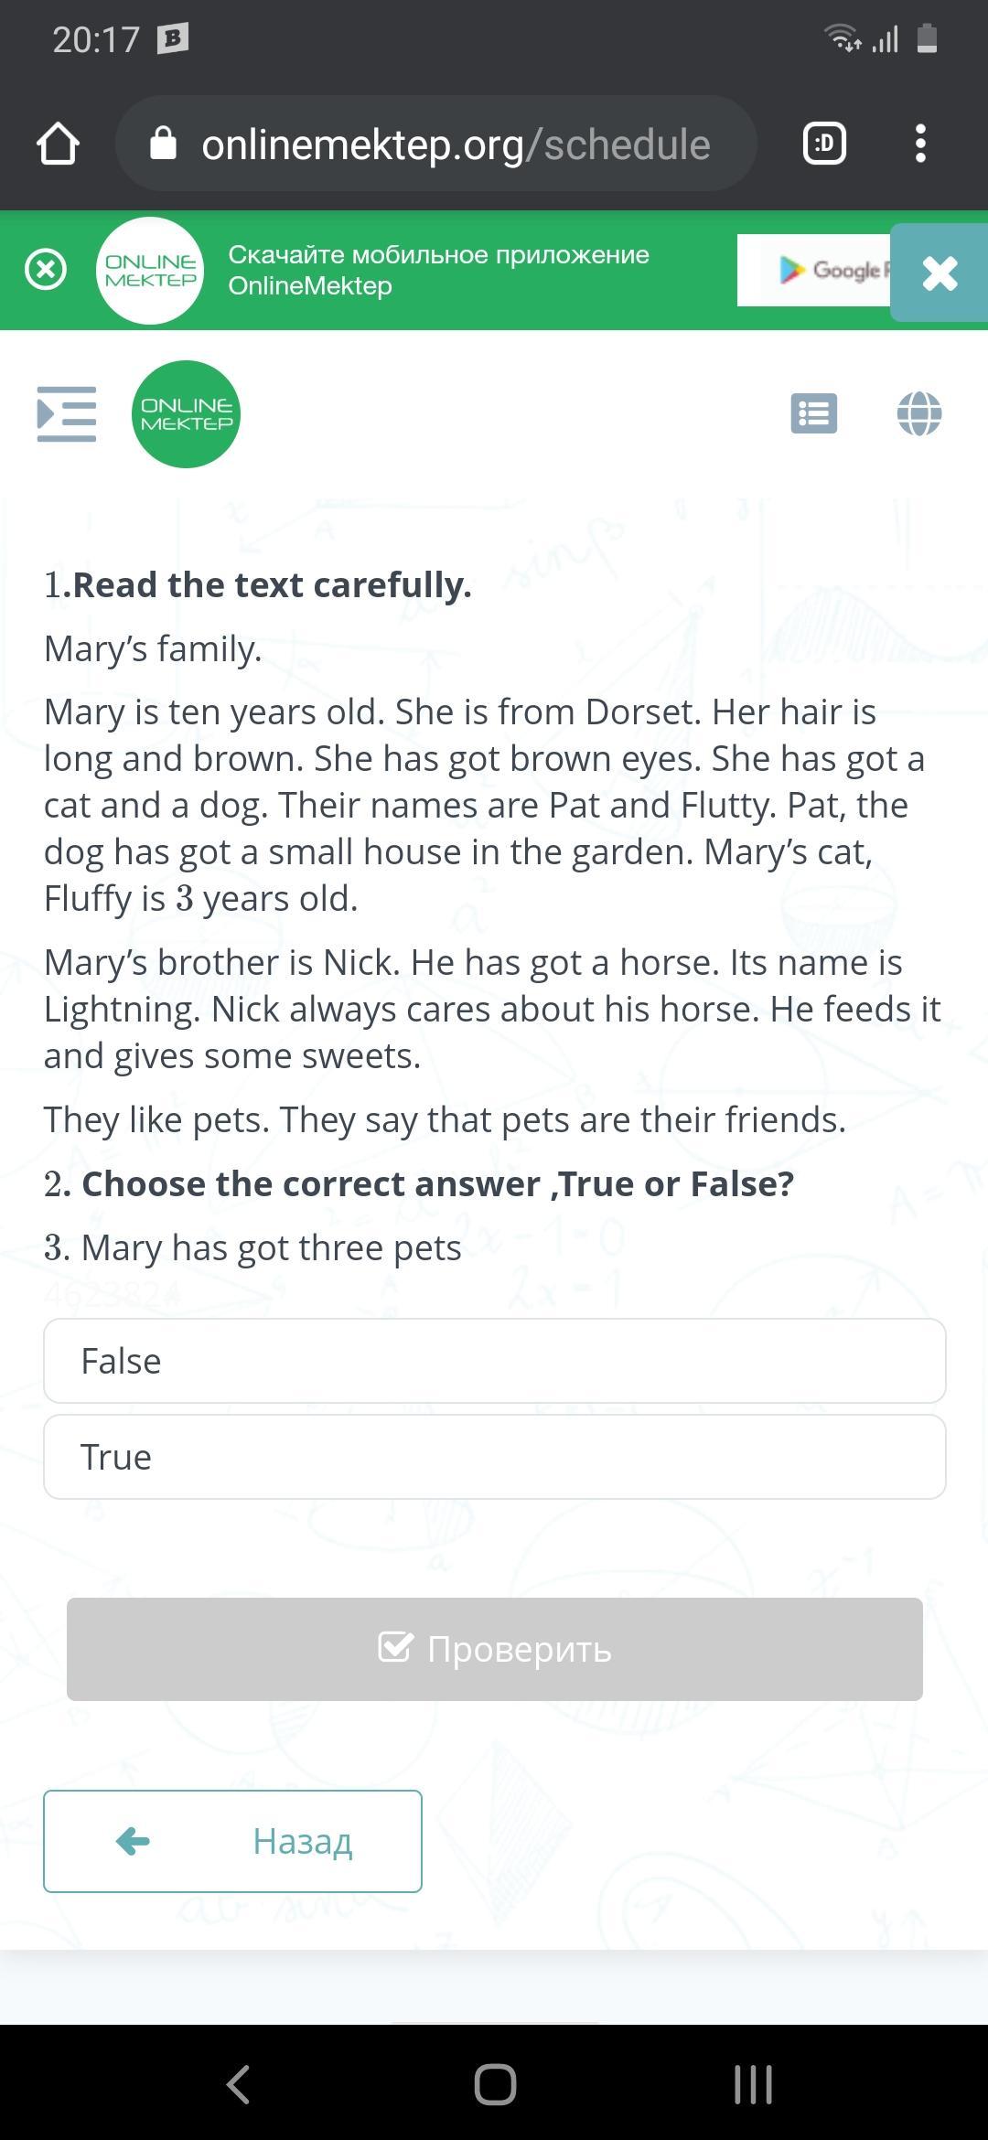
Task: Open the lesson list icon
Action: pos(814,413)
